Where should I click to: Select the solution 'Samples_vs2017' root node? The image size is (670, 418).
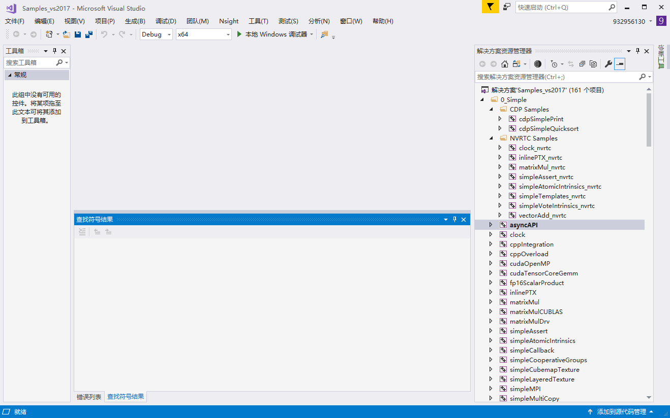click(x=547, y=90)
